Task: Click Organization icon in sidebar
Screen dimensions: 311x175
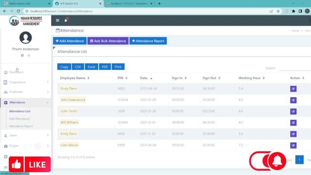Action: pyautogui.click(x=5, y=82)
